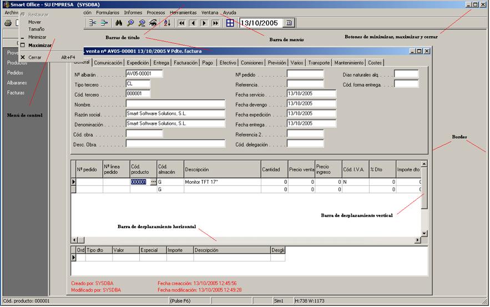Screen dimensions: 490x307
Task: Choose Maximizar in the control menu
Action: 40,46
